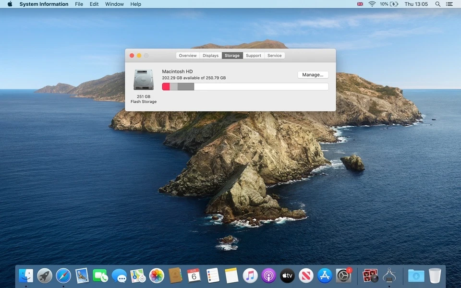The image size is (461, 288).
Task: Open the File menu
Action: point(79,4)
